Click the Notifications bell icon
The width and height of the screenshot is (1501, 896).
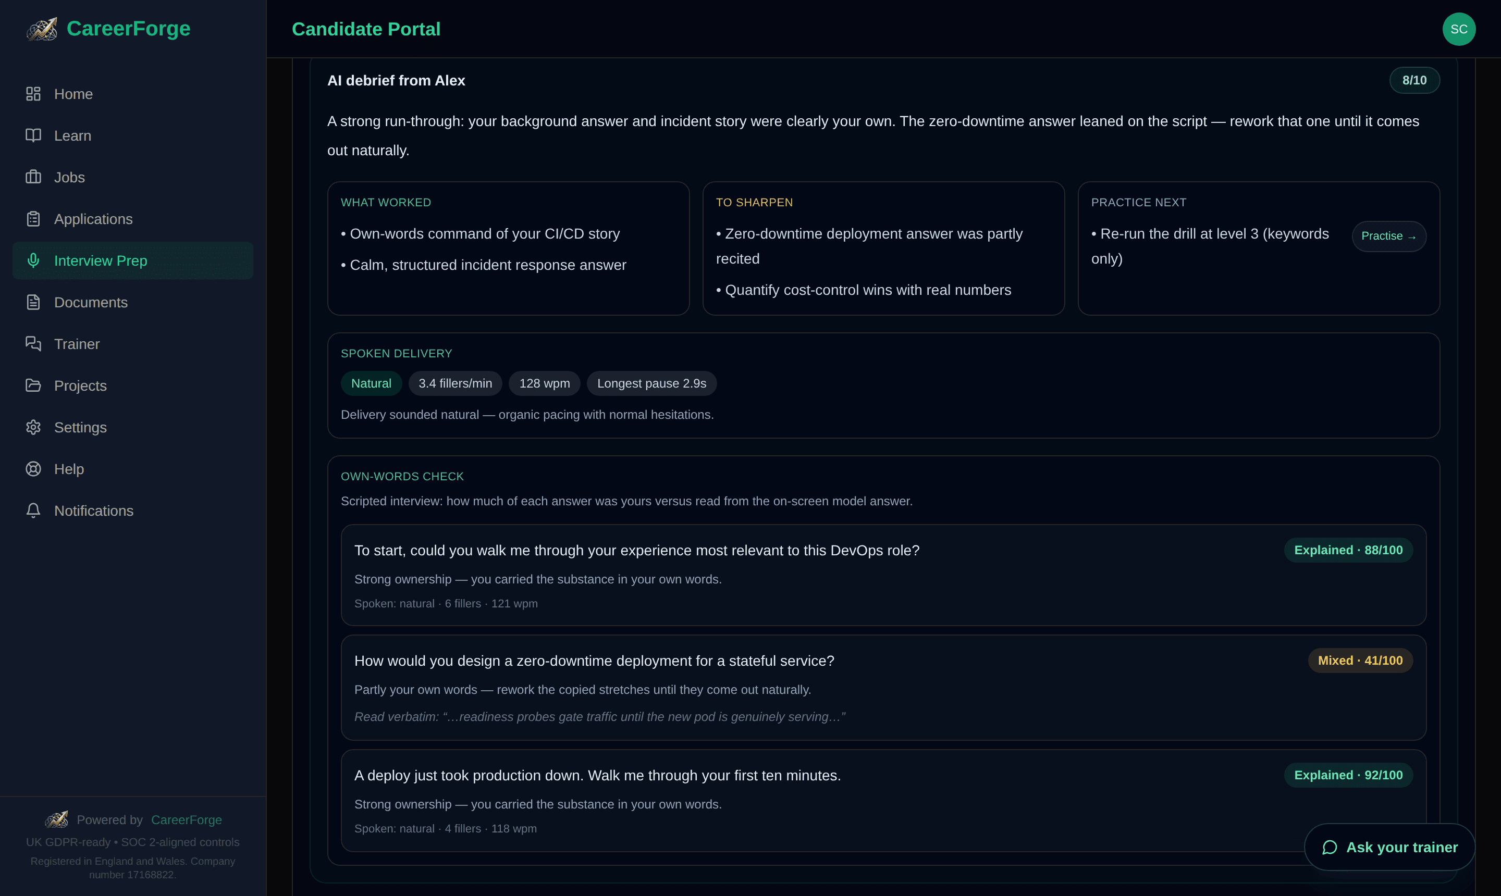[33, 510]
